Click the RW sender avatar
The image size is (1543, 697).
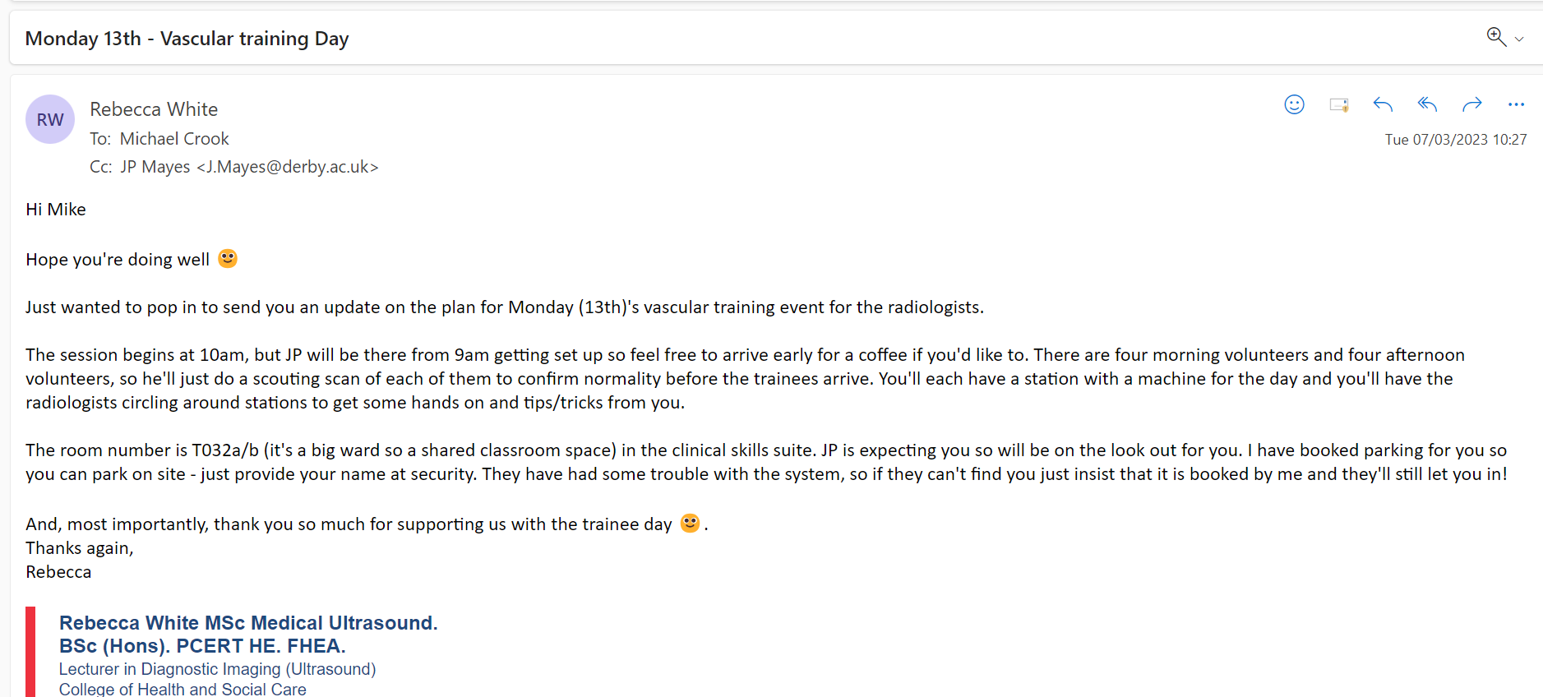click(x=50, y=119)
